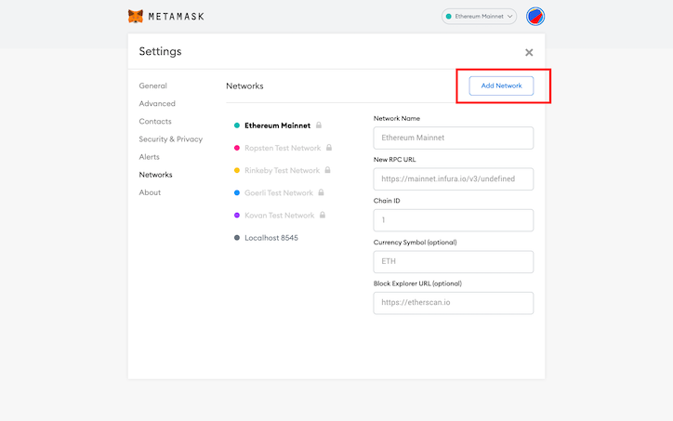This screenshot has width=673, height=421.
Task: Open the About settings section
Action: click(x=150, y=192)
